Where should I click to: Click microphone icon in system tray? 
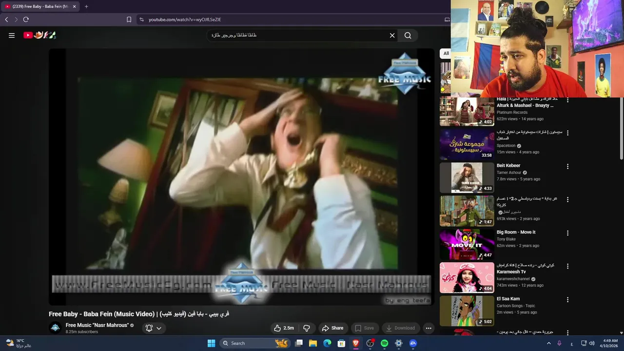[x=559, y=343]
